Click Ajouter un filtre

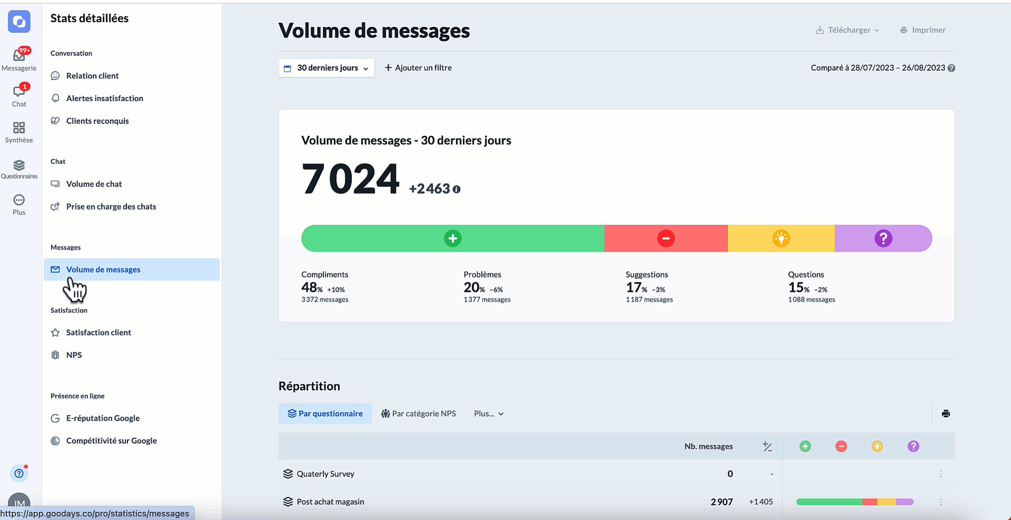click(418, 68)
